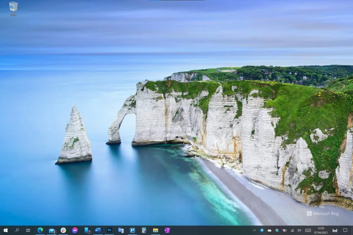Expand hidden system tray icons
Viewport: 353px width, 235px height.
(255, 230)
